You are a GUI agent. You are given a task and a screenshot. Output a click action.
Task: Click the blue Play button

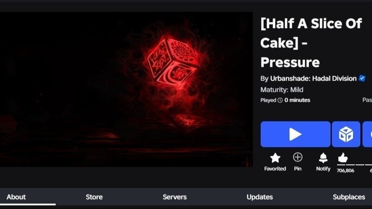pos(295,134)
